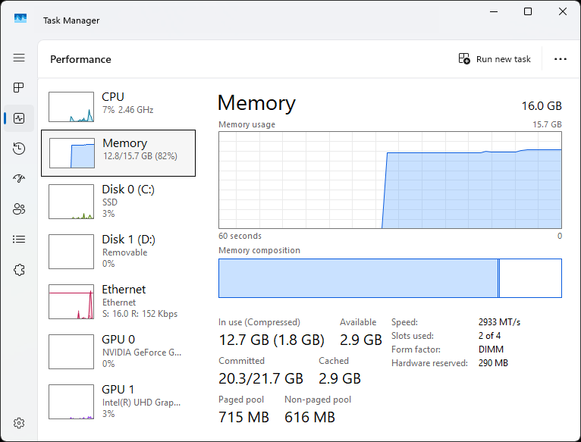The width and height of the screenshot is (581, 442).
Task: Go to Processes page icon
Action: click(19, 87)
